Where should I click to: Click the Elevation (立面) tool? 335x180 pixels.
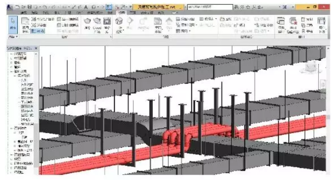point(169,24)
